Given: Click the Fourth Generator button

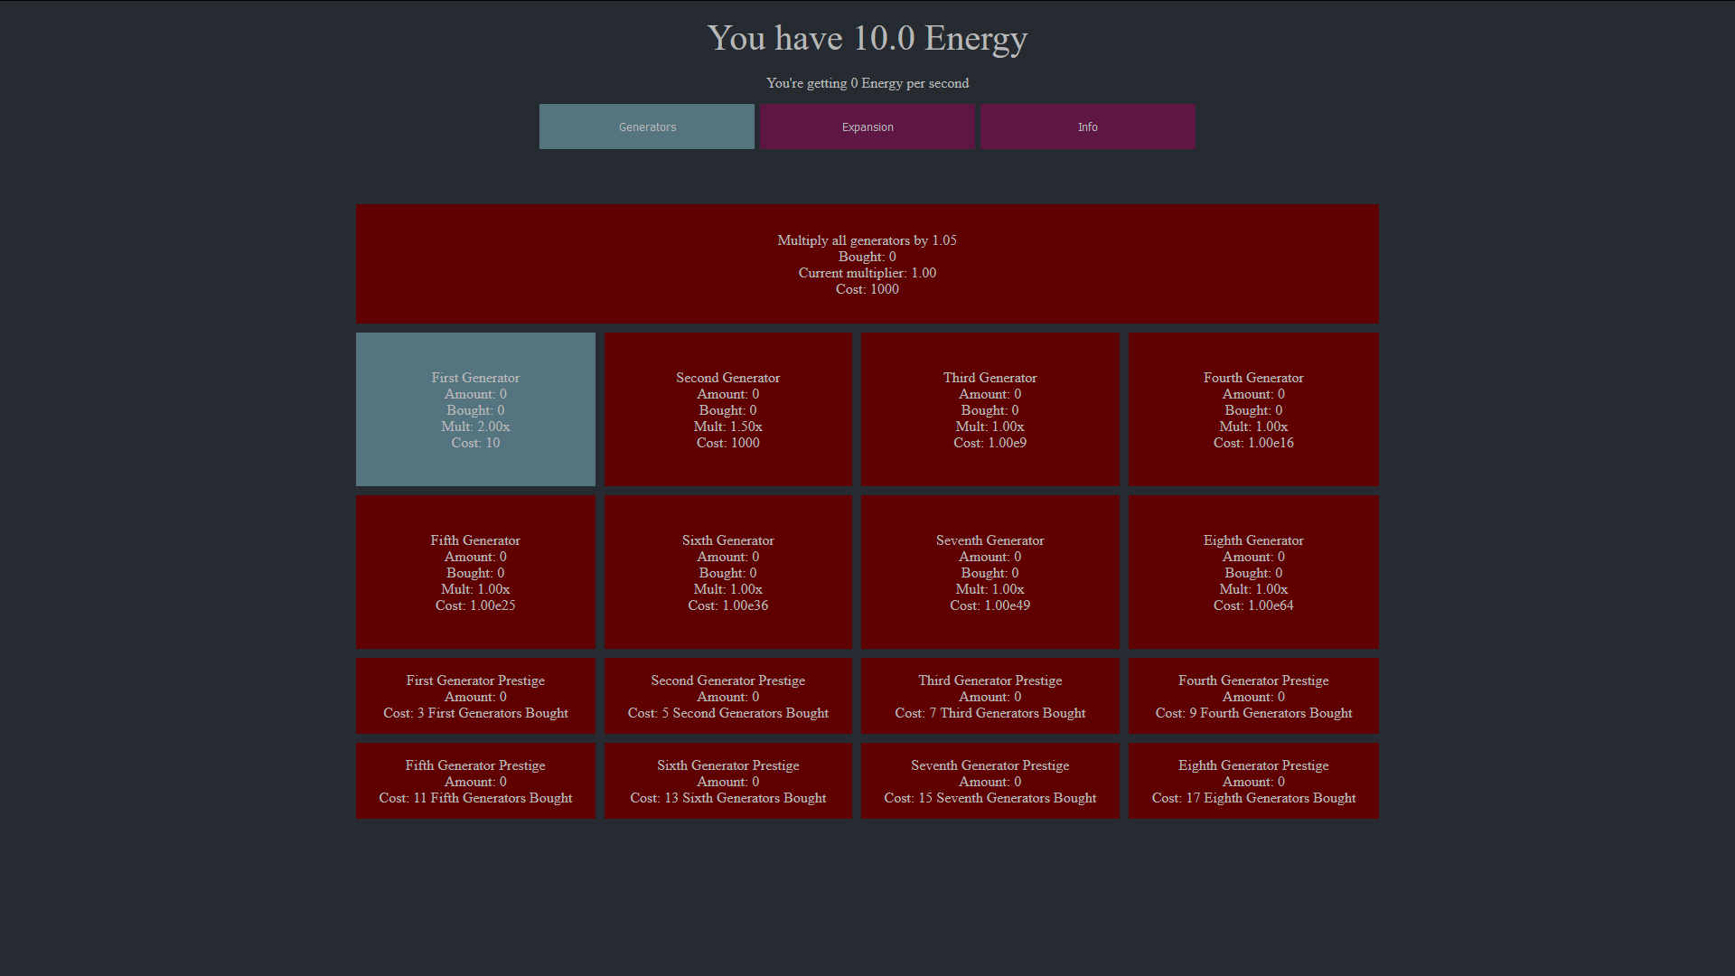Looking at the screenshot, I should point(1253,409).
